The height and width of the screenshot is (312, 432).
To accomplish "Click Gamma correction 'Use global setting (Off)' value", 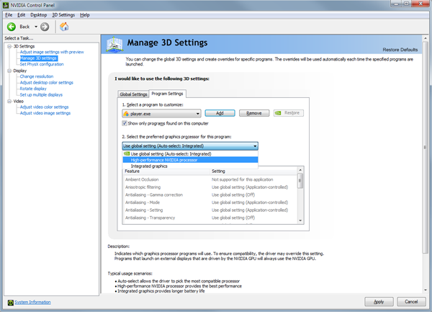I will [x=233, y=195].
